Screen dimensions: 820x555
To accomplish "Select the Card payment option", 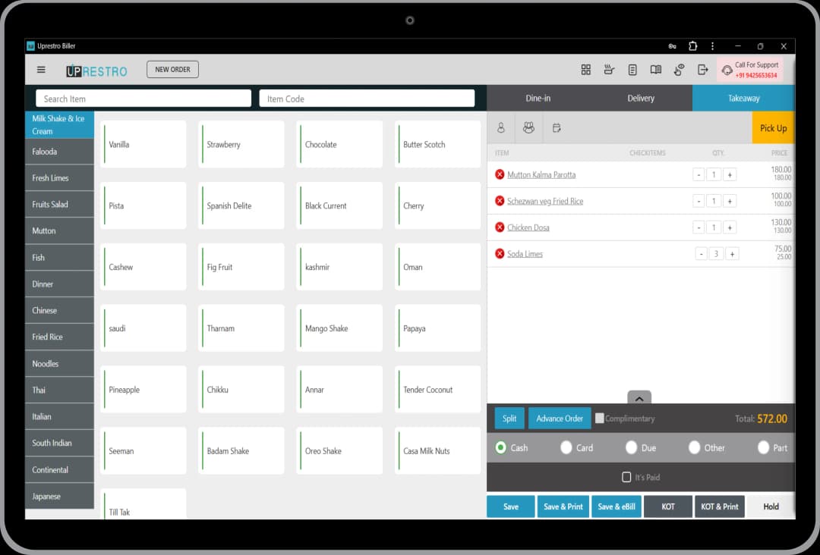I will coord(566,448).
